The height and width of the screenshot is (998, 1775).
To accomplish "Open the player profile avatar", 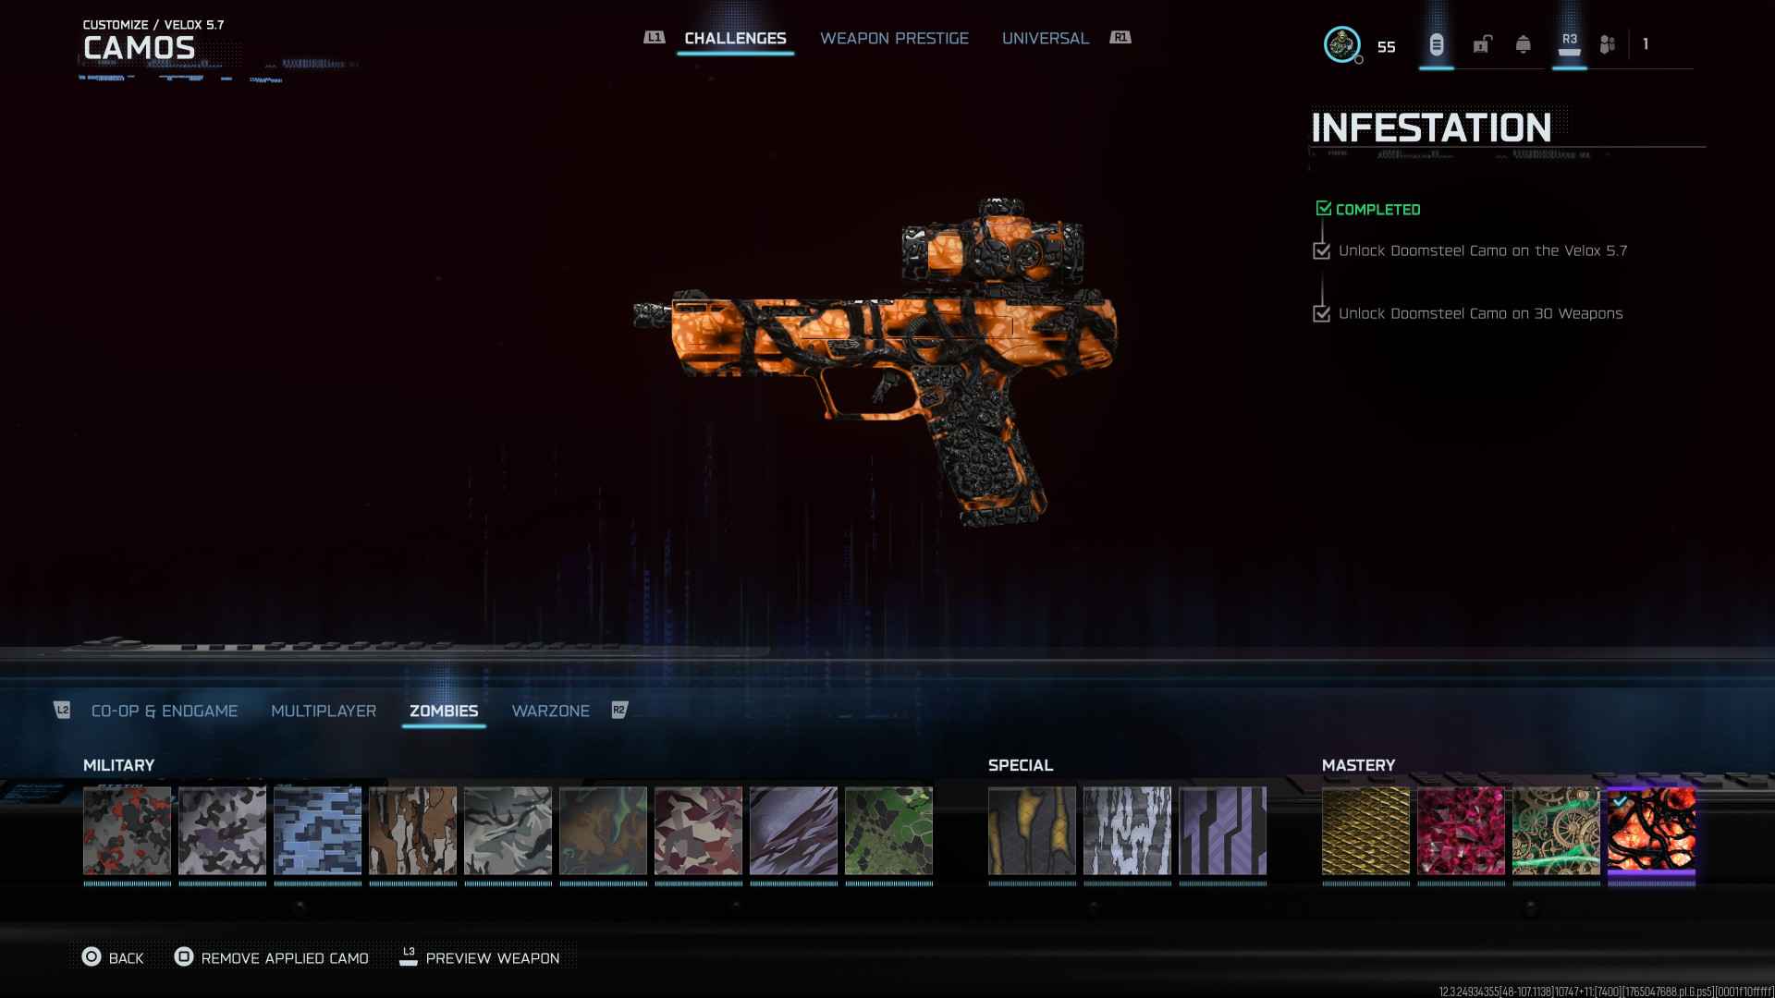I will click(x=1341, y=44).
